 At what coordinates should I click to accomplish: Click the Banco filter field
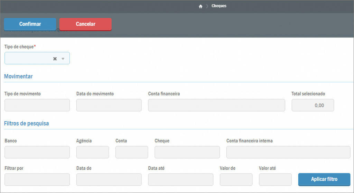click(37, 152)
